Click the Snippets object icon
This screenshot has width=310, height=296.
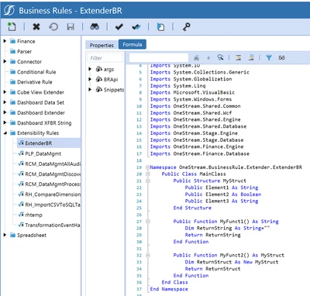99,89
